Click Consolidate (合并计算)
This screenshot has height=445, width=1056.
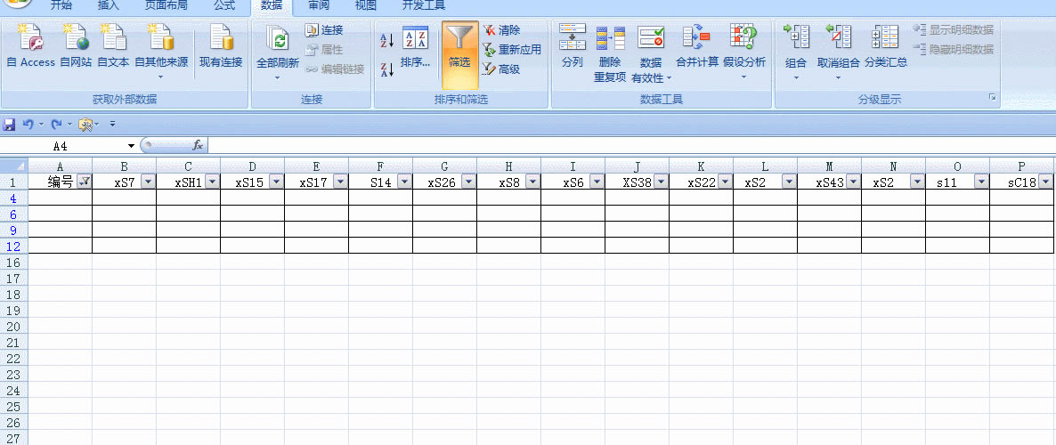(697, 45)
